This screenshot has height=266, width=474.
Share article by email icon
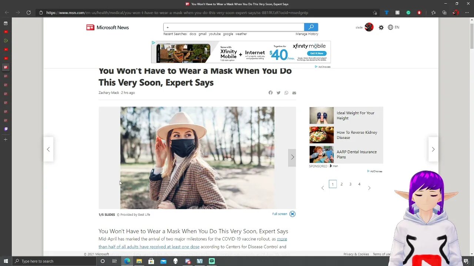(x=294, y=93)
